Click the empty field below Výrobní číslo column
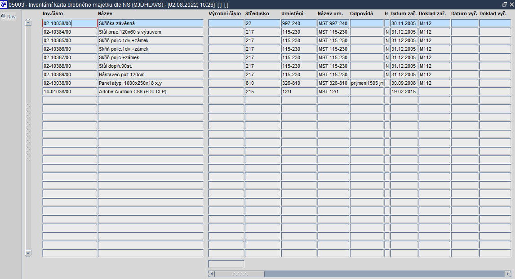The image size is (515, 279). click(226, 264)
